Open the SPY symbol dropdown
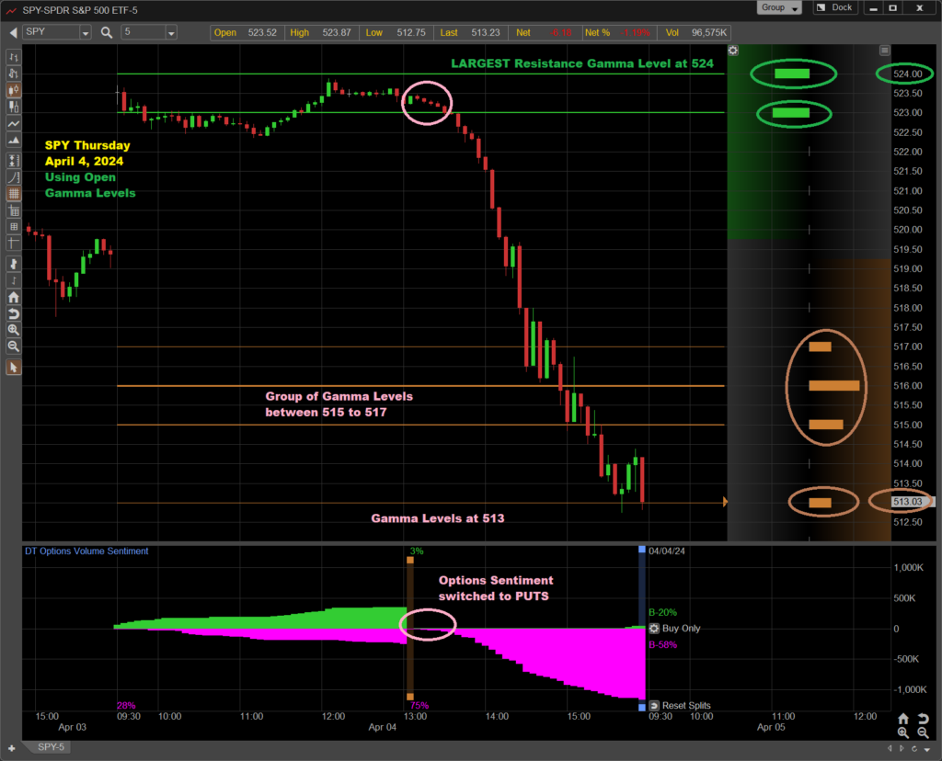The image size is (942, 761). coord(85,33)
